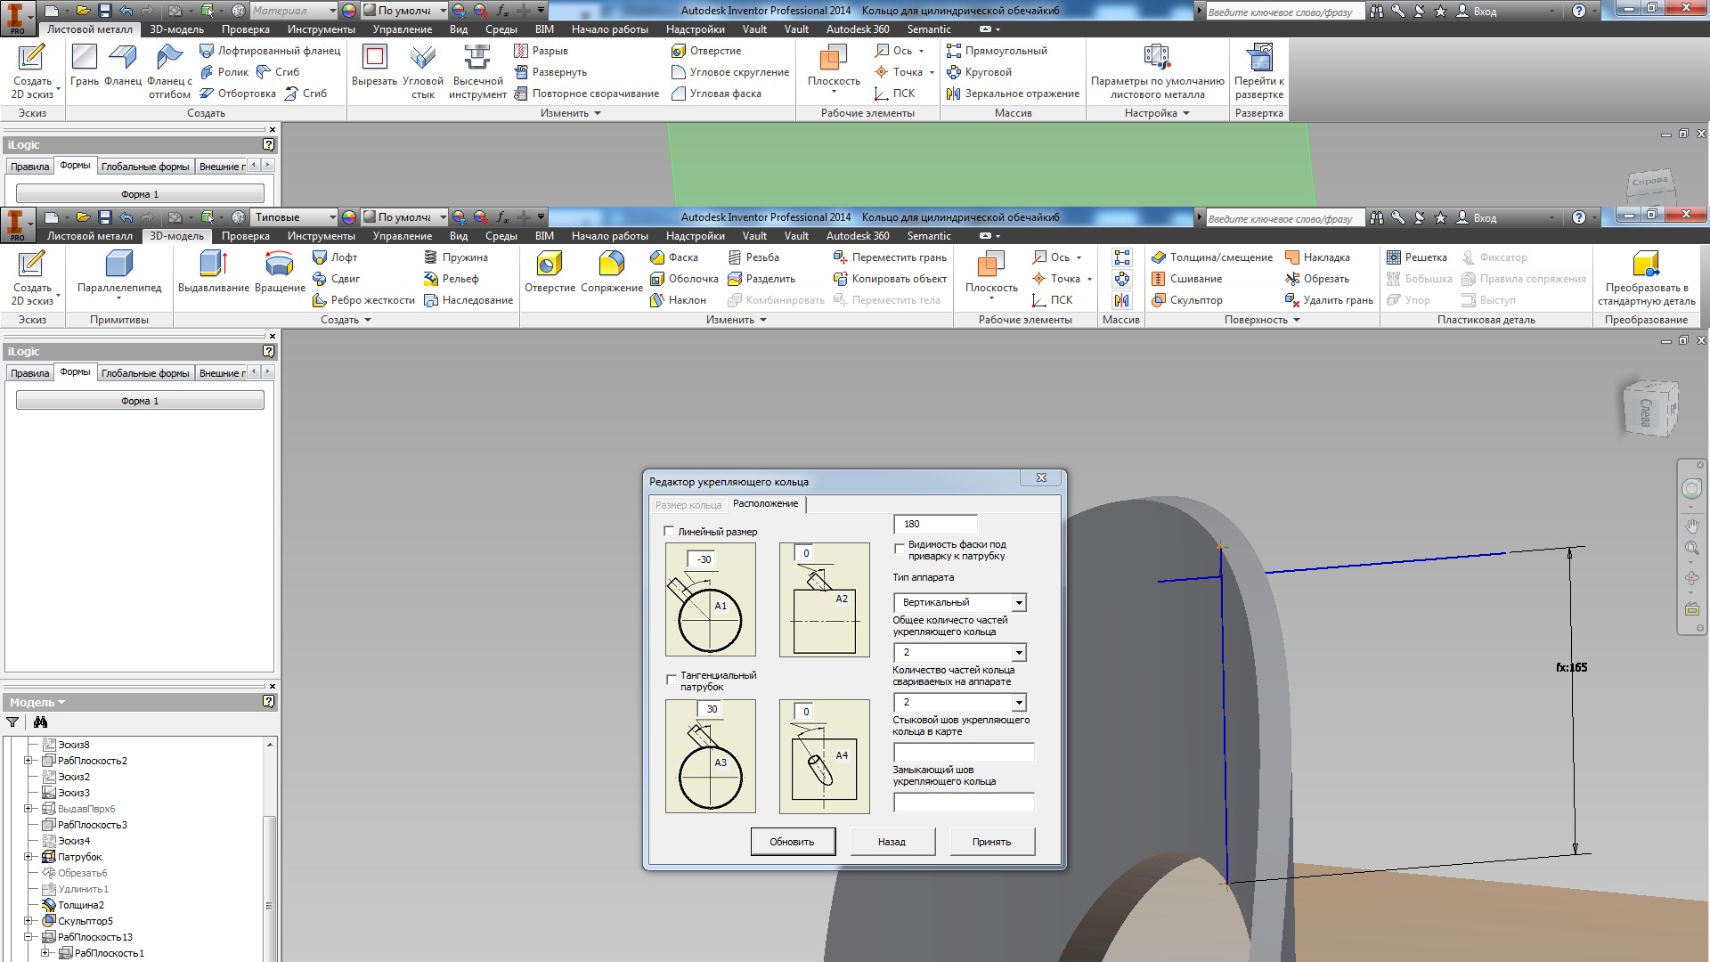This screenshot has width=1710, height=962.
Task: Click the Назад button in dialog
Action: click(892, 842)
